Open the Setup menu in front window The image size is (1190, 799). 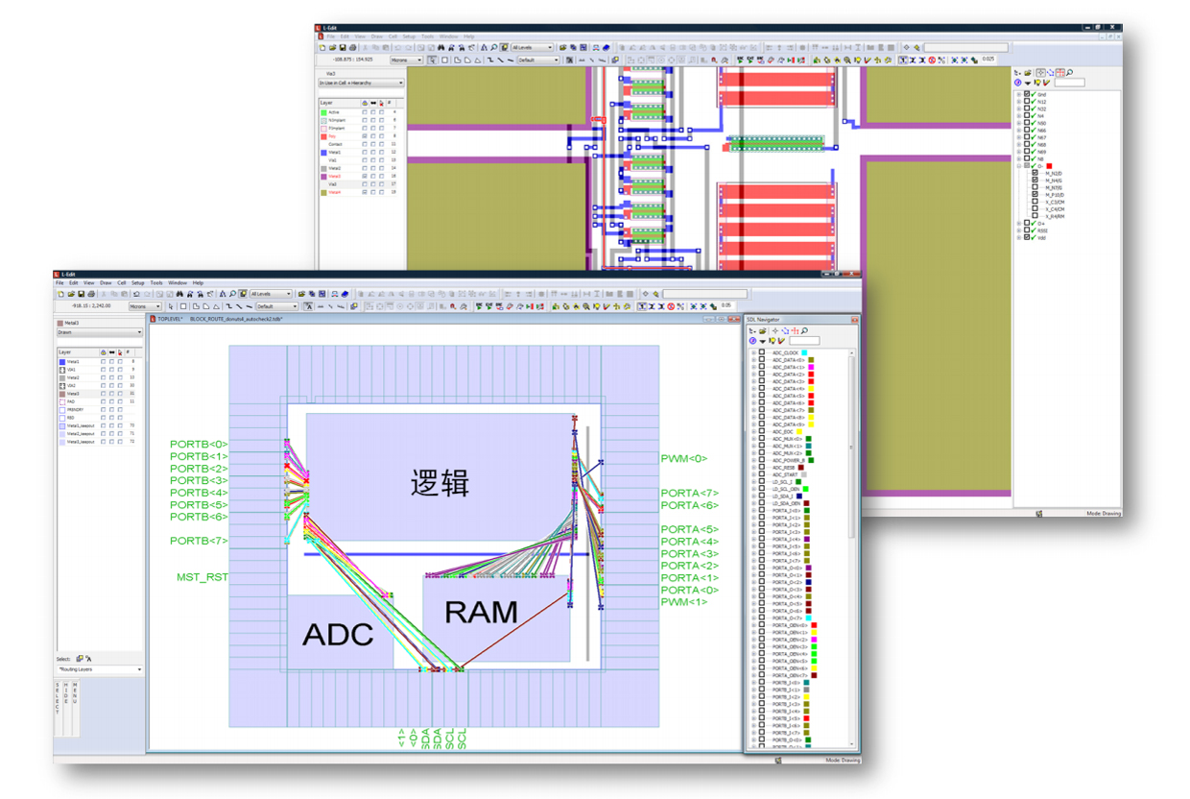(137, 283)
